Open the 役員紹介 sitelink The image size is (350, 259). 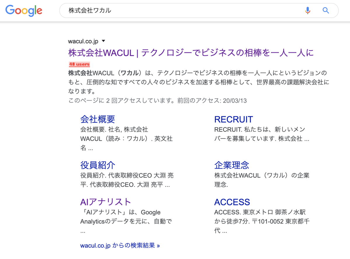[97, 165]
